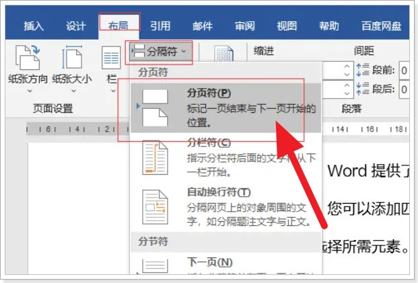The width and height of the screenshot is (418, 283).
Task: Choose 自动换行符(T) text wrapping option
Action: 225,206
